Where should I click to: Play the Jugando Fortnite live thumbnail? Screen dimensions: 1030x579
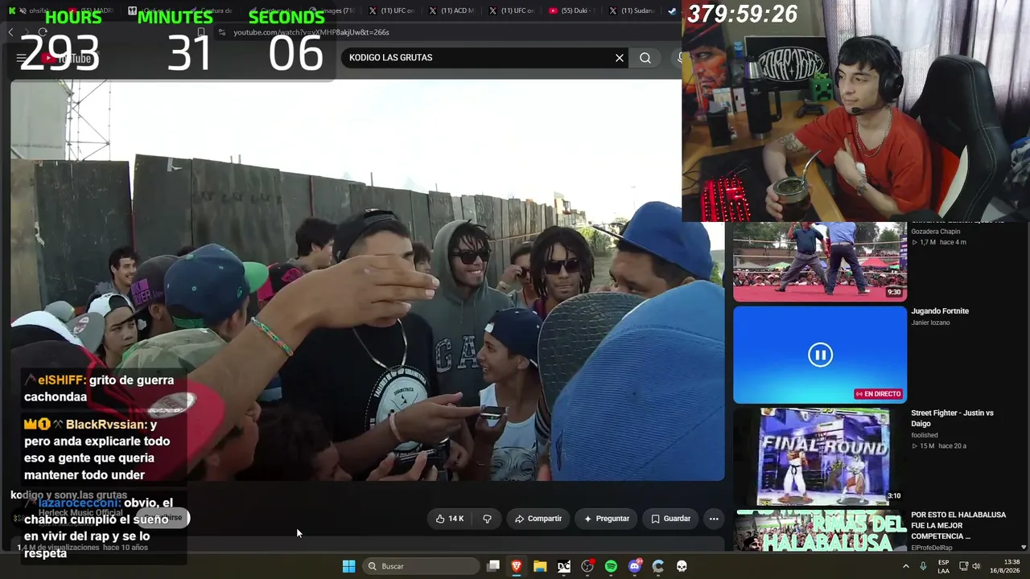820,355
